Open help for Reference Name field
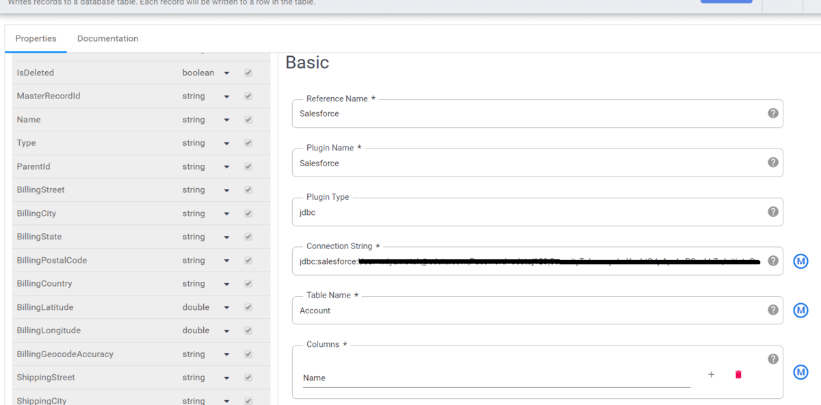The image size is (821, 405). pos(773,114)
